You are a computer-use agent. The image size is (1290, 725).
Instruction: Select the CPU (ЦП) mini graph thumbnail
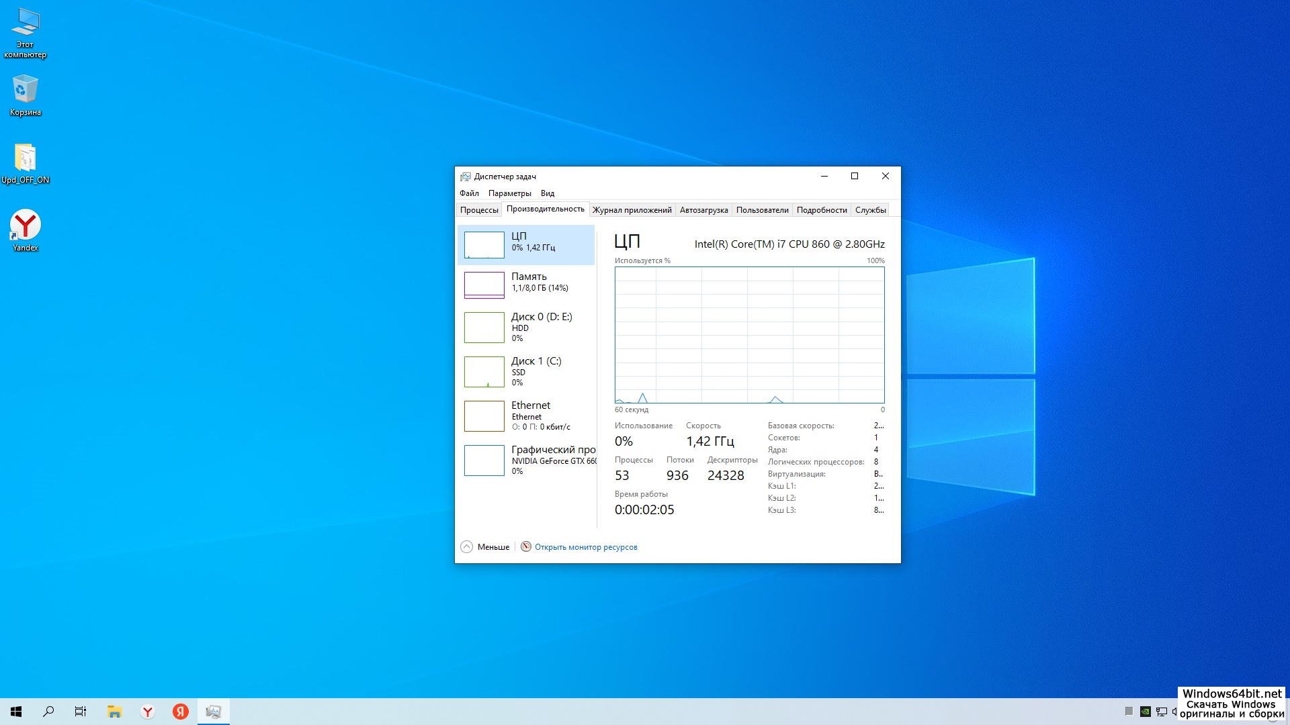pos(484,245)
